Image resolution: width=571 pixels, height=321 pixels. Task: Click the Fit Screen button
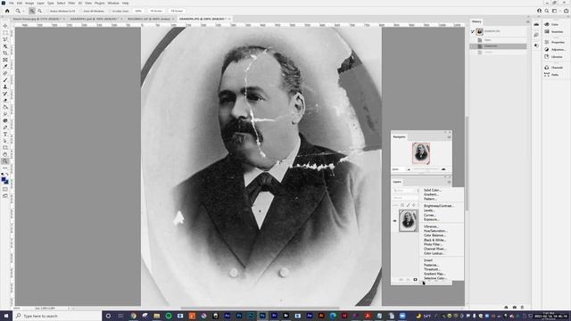[x=157, y=11]
